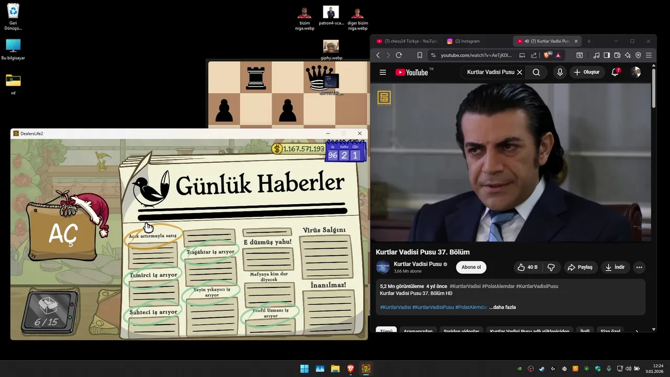Open YouTube notifications bell
The height and width of the screenshot is (377, 670).
click(615, 72)
